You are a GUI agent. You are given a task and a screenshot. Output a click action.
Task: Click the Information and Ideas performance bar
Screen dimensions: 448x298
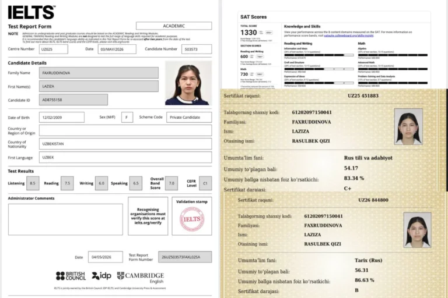pyautogui.click(x=319, y=55)
